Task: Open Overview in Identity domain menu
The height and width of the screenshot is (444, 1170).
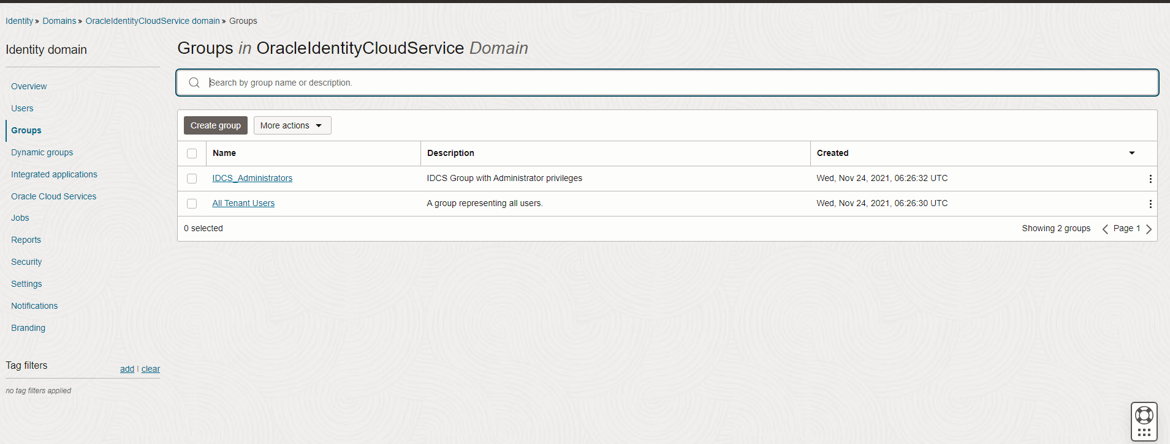Action: tap(29, 86)
